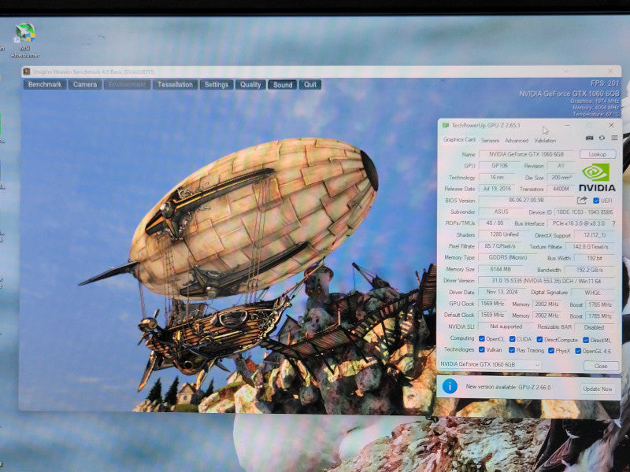Click the Bus Interface question mark
Screen dimensions: 630x472
tap(613, 223)
